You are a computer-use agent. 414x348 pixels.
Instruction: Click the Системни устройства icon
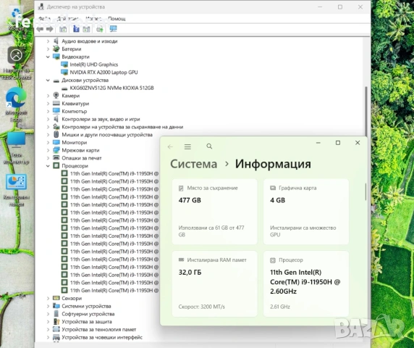pyautogui.click(x=56, y=306)
